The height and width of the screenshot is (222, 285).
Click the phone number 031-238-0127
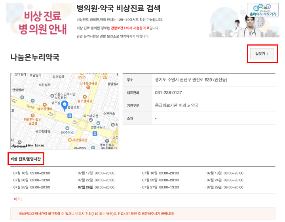pos(168,93)
